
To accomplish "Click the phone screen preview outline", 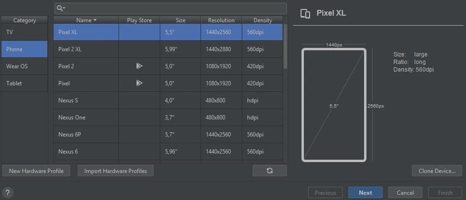I will [334, 105].
